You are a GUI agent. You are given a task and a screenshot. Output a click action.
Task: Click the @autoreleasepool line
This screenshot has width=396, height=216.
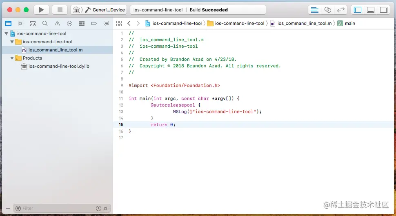coord(176,105)
